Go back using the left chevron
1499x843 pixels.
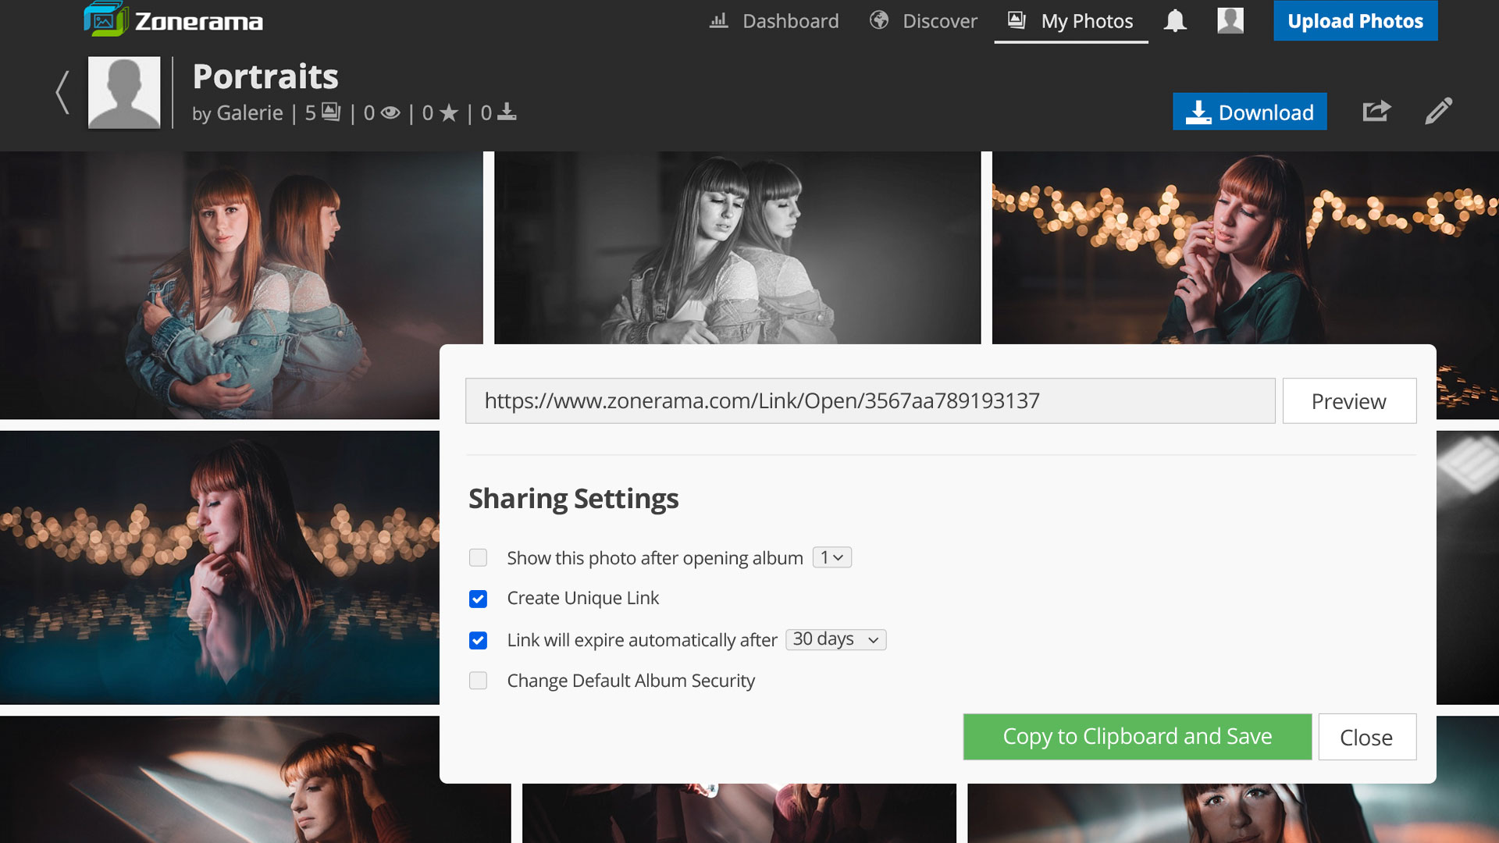click(x=62, y=93)
